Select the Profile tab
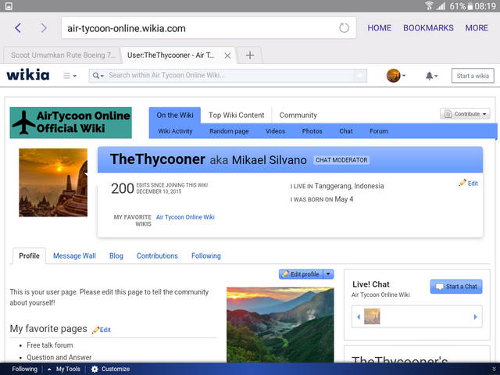 coord(29,255)
